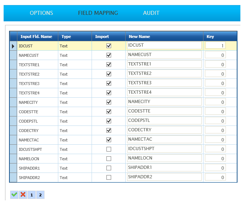Uncheck Import checkbox for IDCUST
The width and height of the screenshot is (244, 204).
pyautogui.click(x=109, y=46)
